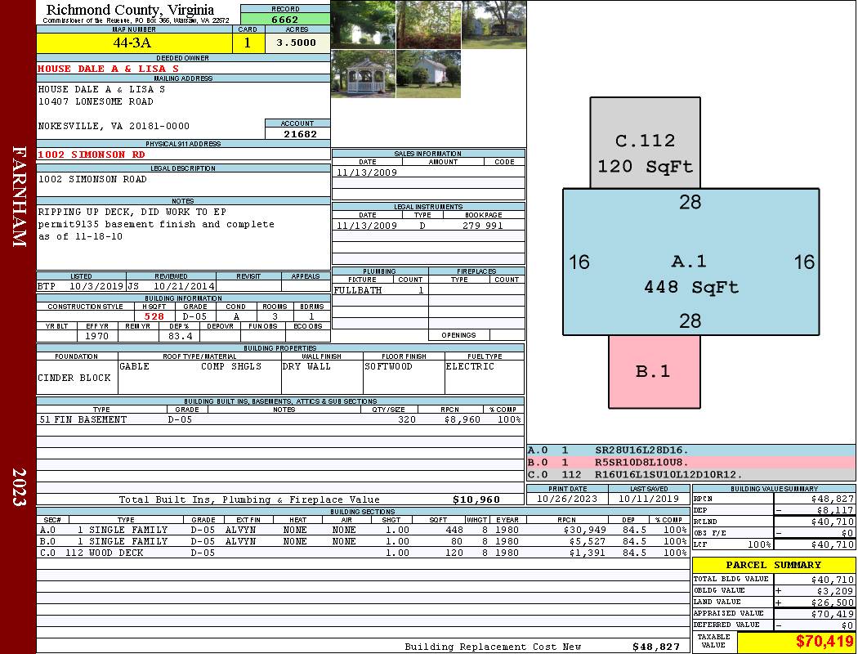Click reviewed date 10/21/2014

[x=184, y=286]
